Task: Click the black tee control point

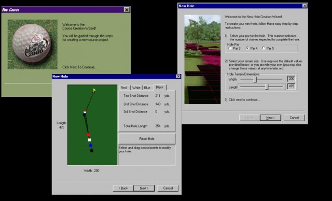Action: click(x=92, y=151)
